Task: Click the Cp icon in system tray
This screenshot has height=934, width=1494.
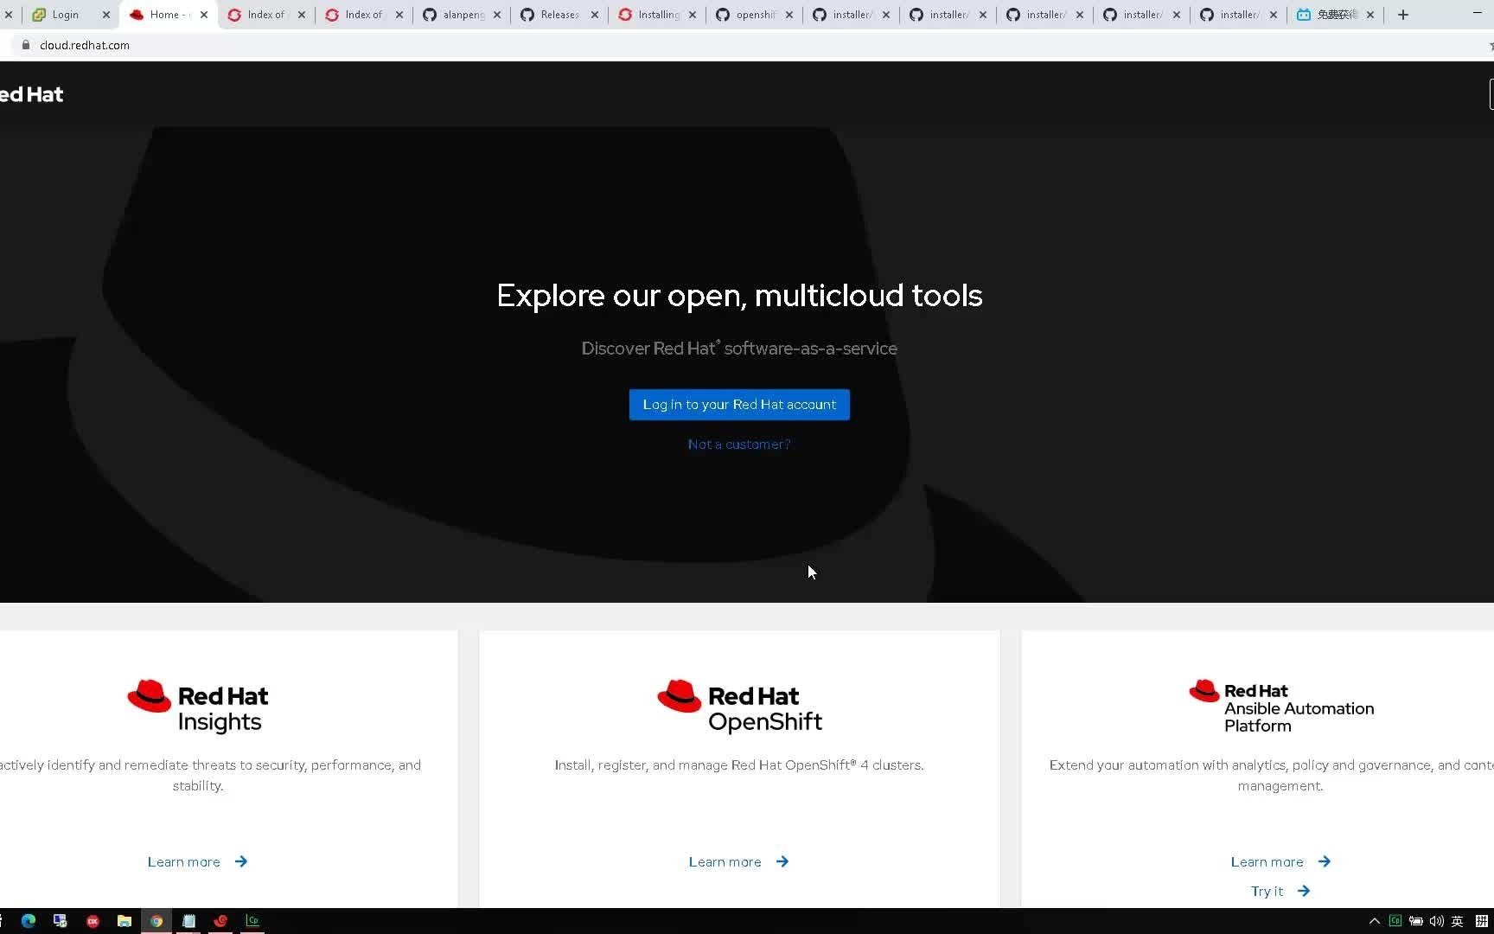Action: pos(1395,921)
